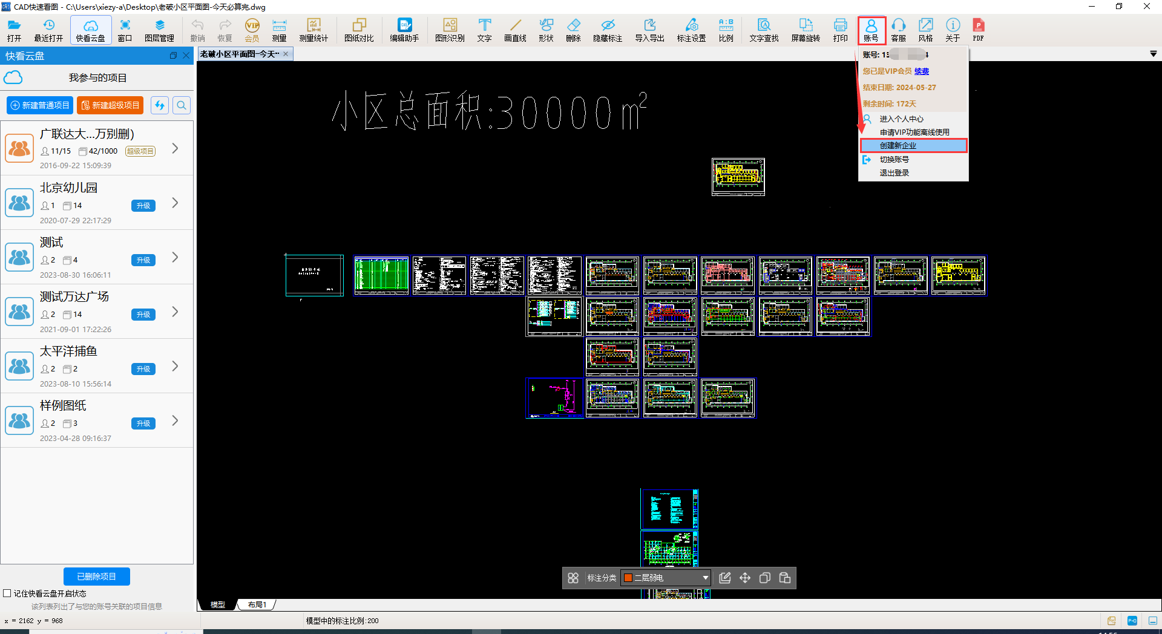1162x634 pixels.
Task: Toggle 记住快看云盘开启状态 checkbox
Action: coord(7,593)
